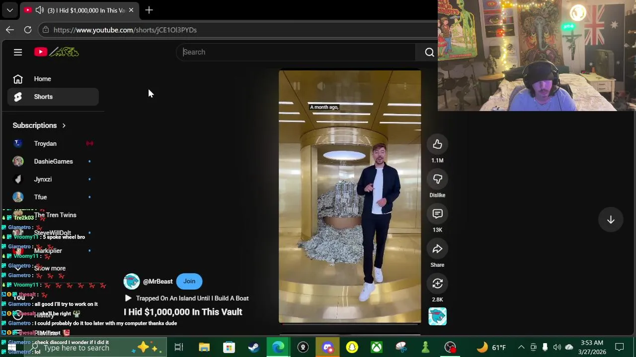This screenshot has height=357, width=636.
Task: Reload the current page
Action: [28, 30]
